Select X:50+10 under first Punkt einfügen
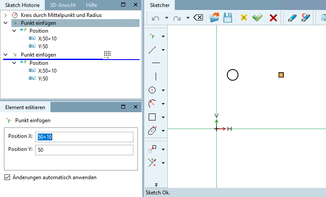The height and width of the screenshot is (197, 326). [47, 38]
